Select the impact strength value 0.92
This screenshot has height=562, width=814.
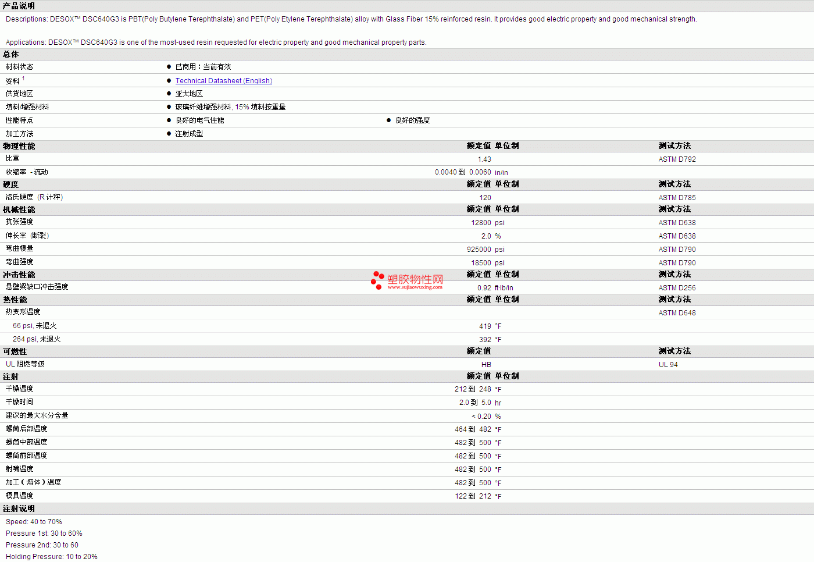click(x=484, y=288)
